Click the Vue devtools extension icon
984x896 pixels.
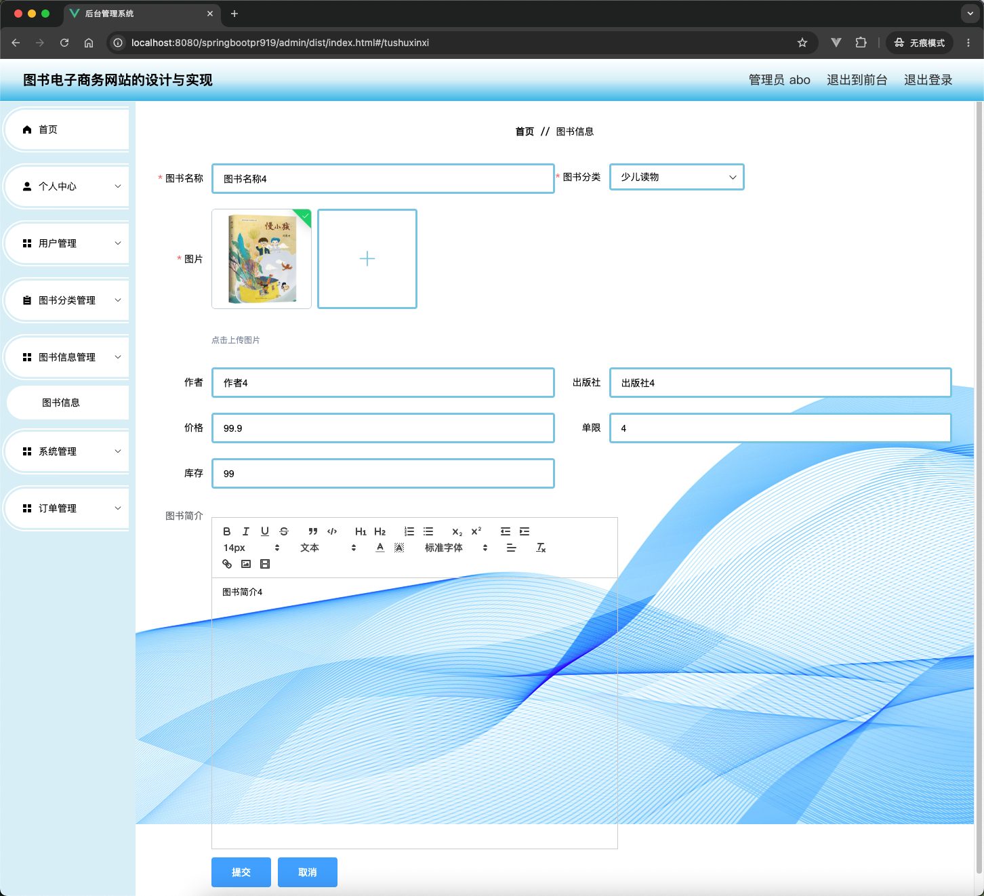tap(836, 43)
